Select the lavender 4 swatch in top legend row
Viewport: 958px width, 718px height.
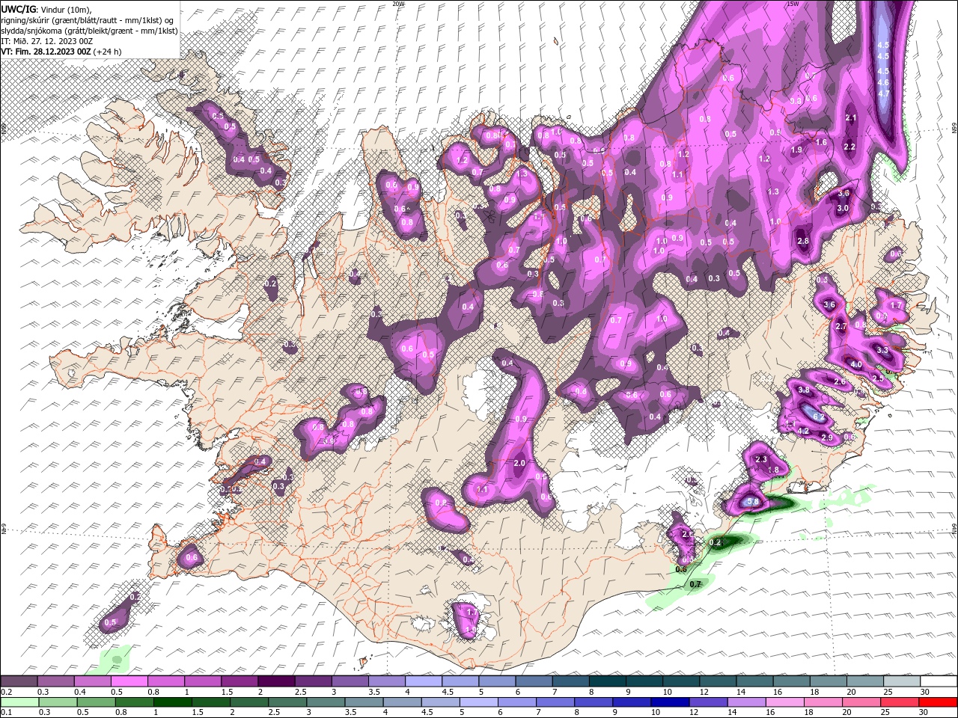424,681
